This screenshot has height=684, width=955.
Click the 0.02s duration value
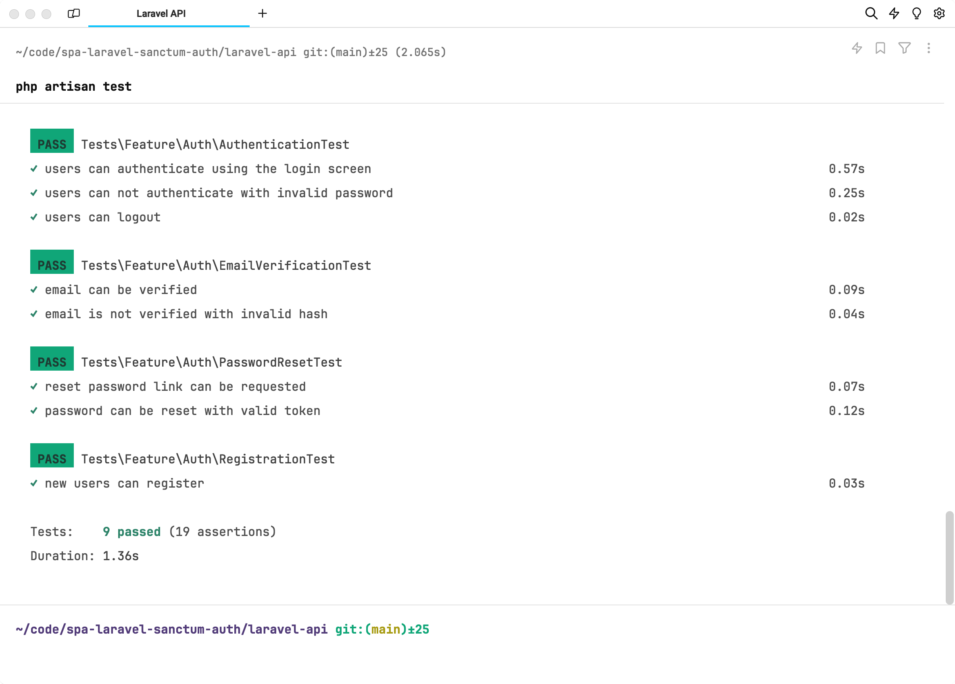(x=847, y=218)
